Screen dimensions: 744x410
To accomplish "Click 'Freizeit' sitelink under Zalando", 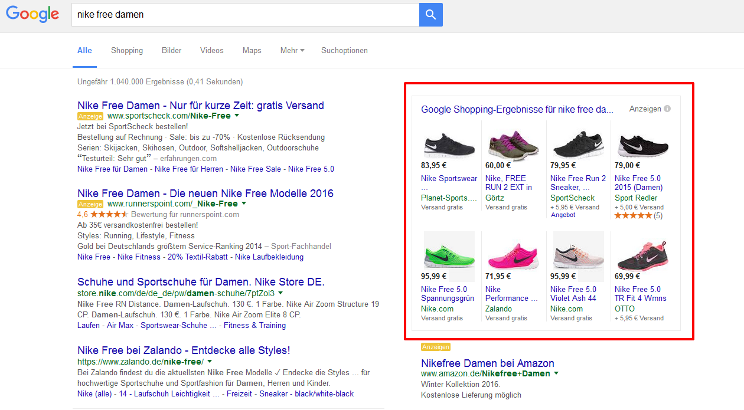I will pos(239,394).
